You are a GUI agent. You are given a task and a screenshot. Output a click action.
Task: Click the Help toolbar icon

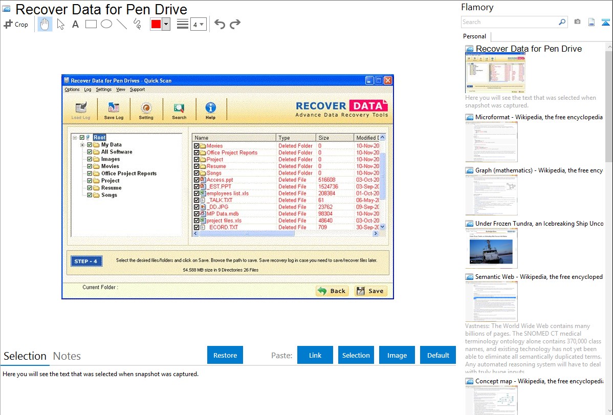point(210,111)
